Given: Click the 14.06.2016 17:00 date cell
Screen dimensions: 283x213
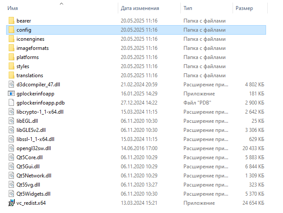Looking at the screenshot, I should (x=139, y=148).
